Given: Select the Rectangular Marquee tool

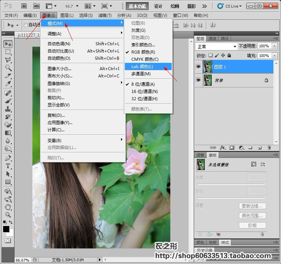Looking at the screenshot, I should point(8,52).
